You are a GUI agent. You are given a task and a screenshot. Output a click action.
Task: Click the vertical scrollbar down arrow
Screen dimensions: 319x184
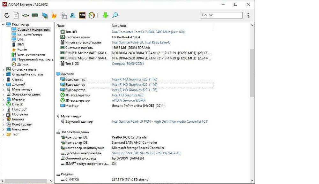pyautogui.click(x=252, y=181)
